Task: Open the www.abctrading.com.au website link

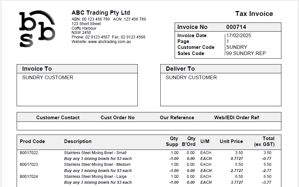Action: click(109, 42)
